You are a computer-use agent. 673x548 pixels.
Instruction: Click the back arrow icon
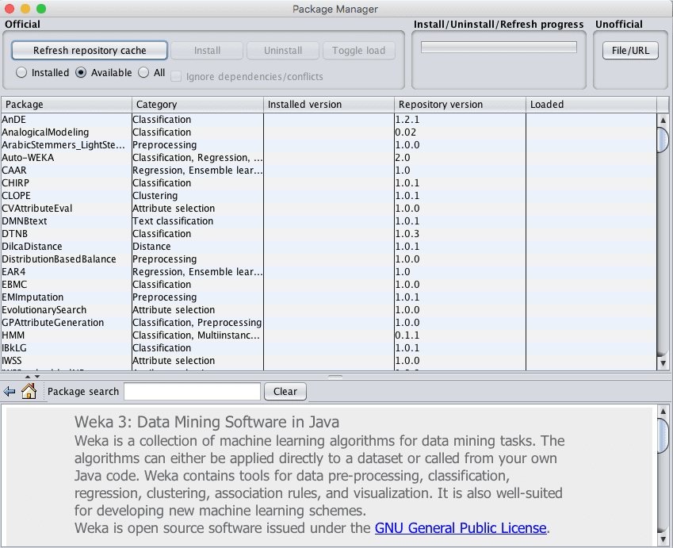pos(9,391)
